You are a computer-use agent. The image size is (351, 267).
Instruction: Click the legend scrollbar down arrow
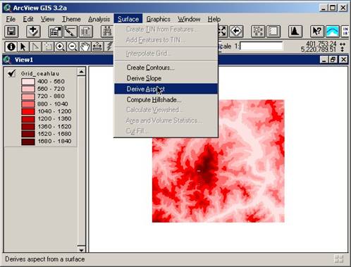point(81,250)
